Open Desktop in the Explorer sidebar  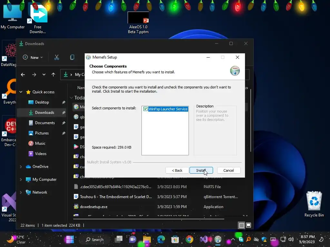tap(42, 102)
